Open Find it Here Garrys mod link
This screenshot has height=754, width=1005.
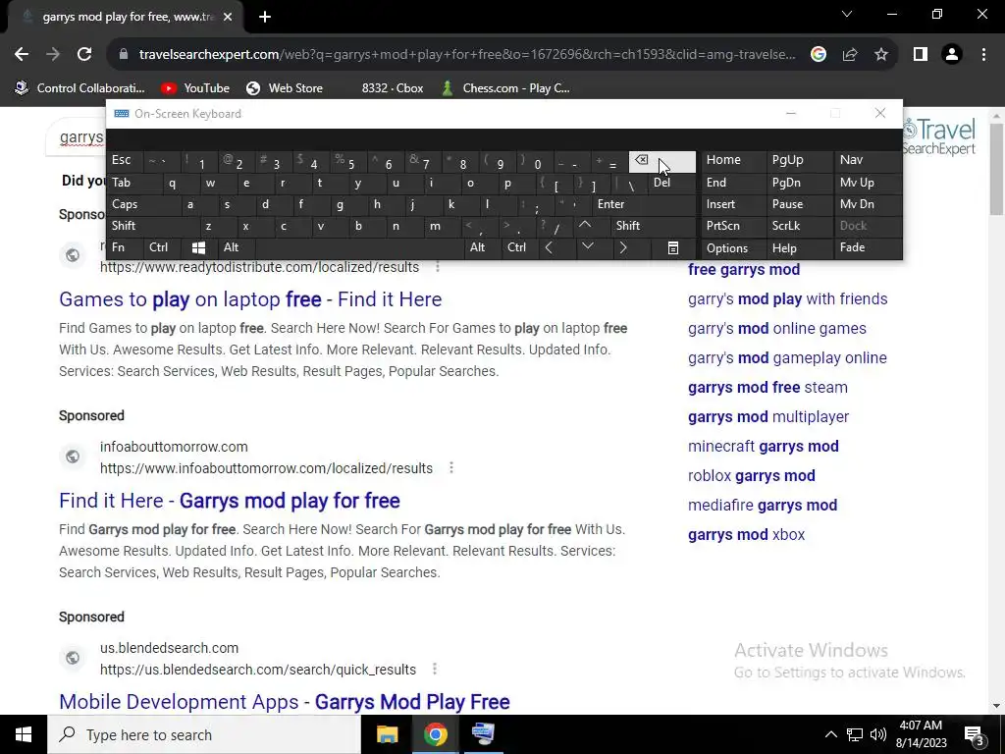click(x=230, y=501)
